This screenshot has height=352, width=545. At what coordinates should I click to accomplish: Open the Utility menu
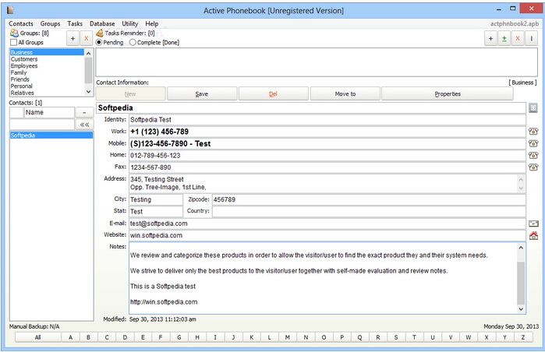(129, 24)
